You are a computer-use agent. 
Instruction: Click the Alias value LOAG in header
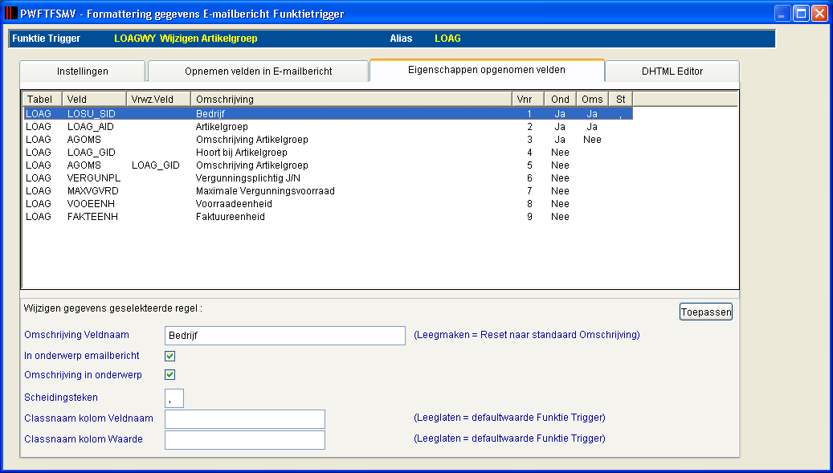448,39
